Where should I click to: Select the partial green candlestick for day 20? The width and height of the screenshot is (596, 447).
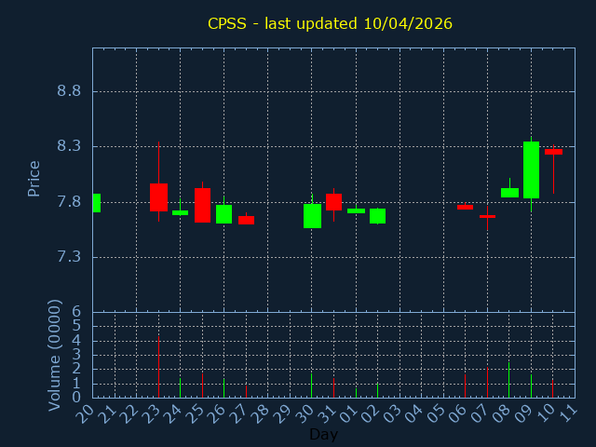[x=97, y=203]
